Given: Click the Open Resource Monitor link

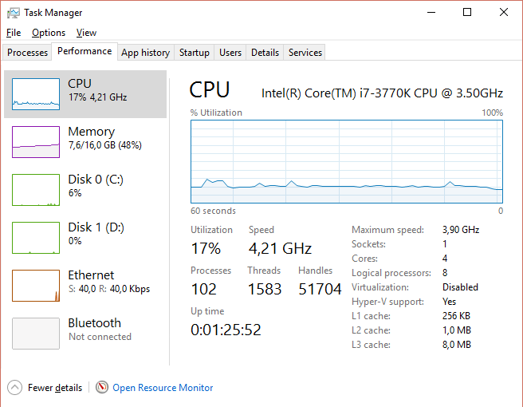Looking at the screenshot, I should [163, 388].
